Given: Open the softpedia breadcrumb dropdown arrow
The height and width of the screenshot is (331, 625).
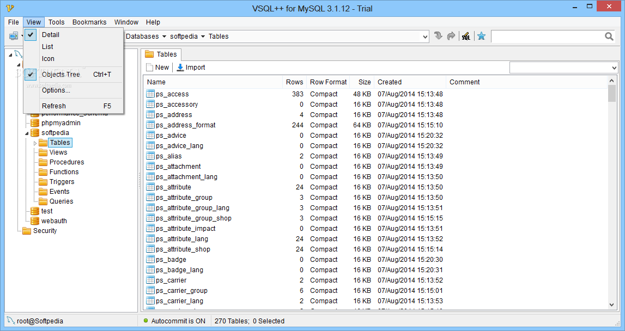Looking at the screenshot, I should (x=203, y=36).
